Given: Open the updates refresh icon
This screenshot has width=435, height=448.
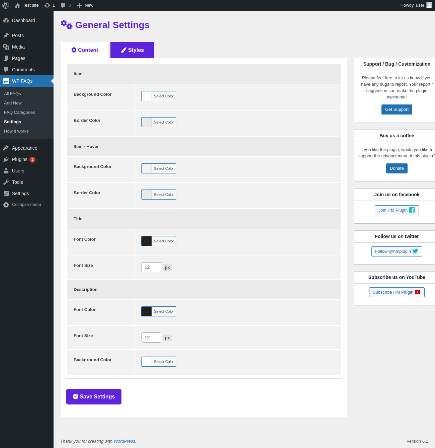Looking at the screenshot, I should point(47,5).
